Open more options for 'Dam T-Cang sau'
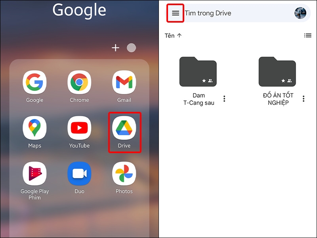The image size is (317, 238). [224, 99]
